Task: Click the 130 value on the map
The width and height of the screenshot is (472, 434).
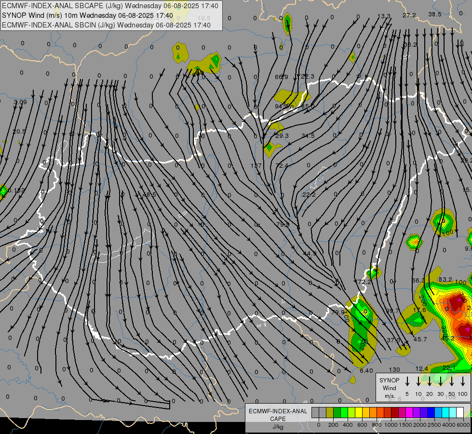Action: [394, 369]
